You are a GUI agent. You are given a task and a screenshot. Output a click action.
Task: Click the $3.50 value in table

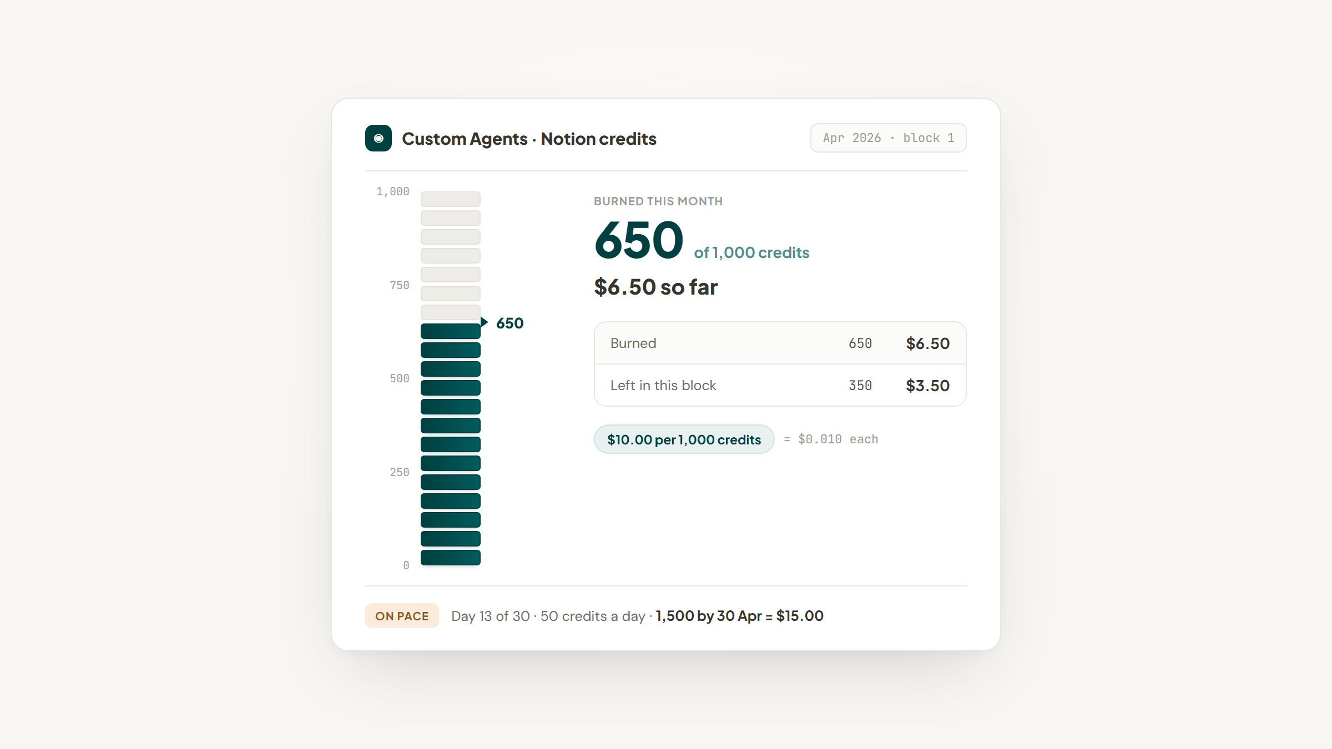pos(927,386)
